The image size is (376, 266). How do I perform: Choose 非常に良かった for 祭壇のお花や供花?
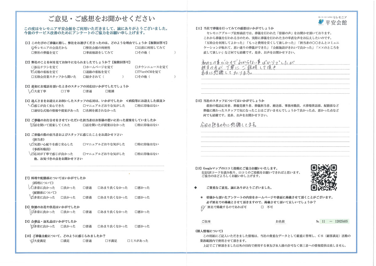tap(33, 212)
